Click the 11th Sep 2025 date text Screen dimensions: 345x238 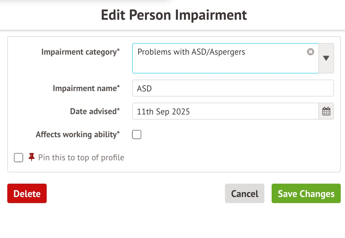coord(163,112)
